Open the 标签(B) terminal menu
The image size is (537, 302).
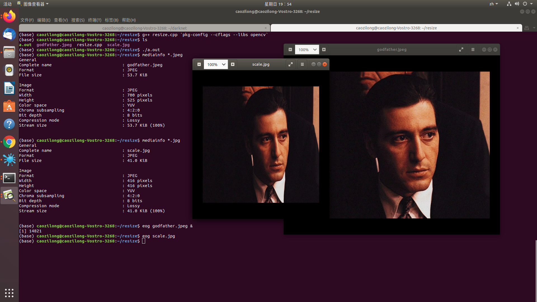point(112,20)
